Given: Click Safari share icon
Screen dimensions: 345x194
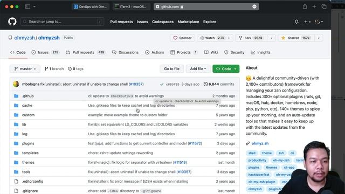Looking at the screenshot, I should 305,6.
